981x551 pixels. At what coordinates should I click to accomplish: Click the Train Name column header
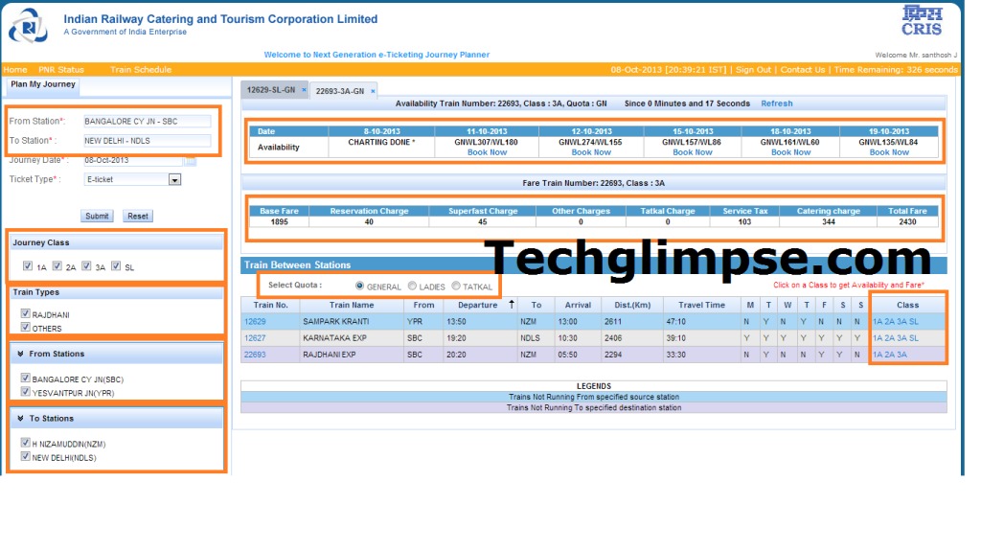pos(352,305)
